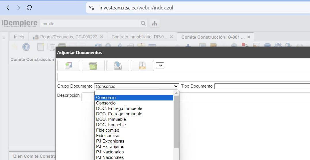Switch to the Pagos/Recaudos CE-009222 tab
The height and width of the screenshot is (160, 310).
(x=68, y=37)
